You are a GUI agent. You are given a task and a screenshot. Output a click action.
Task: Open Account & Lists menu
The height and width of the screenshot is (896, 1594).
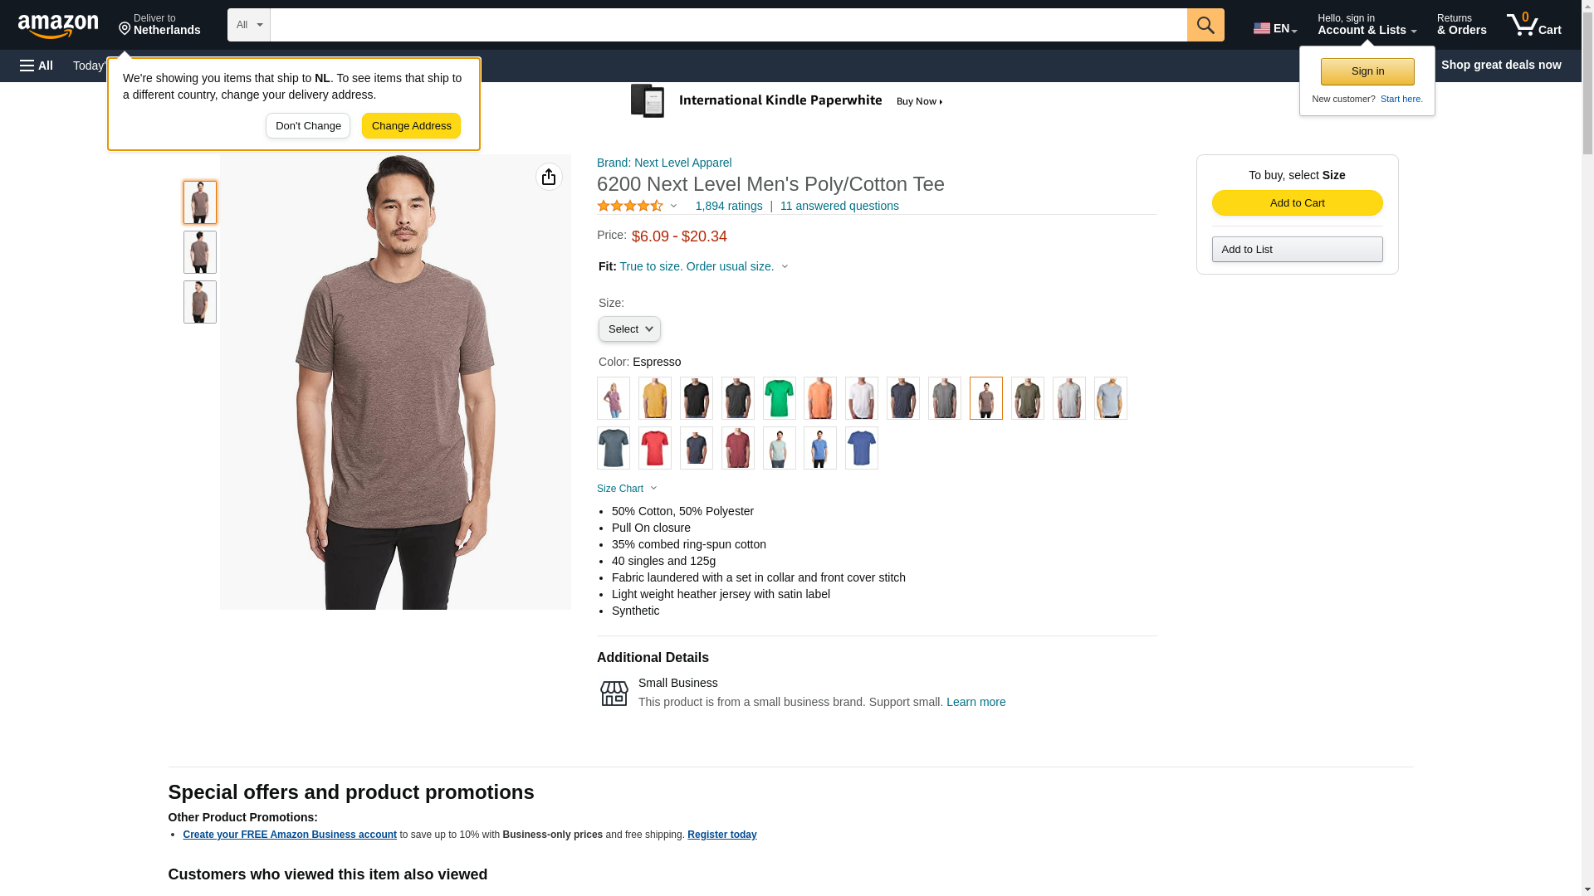tap(1367, 25)
